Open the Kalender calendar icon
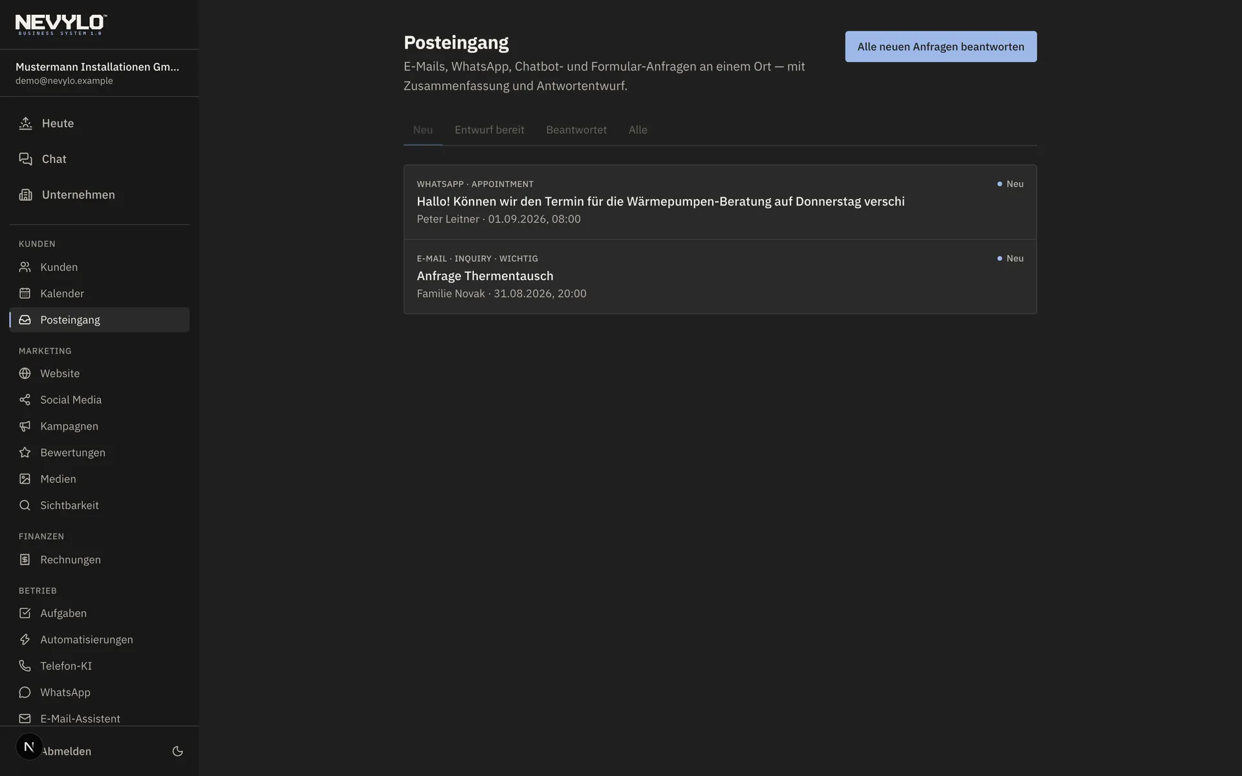Viewport: 1242px width, 776px height. (x=25, y=294)
